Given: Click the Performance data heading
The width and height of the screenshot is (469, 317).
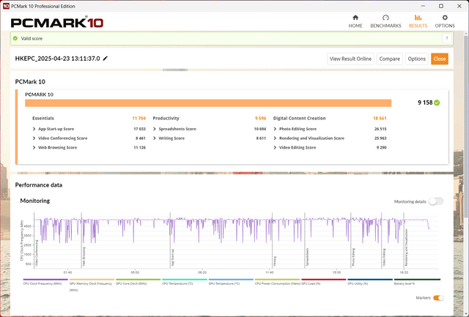Looking at the screenshot, I should [x=39, y=185].
